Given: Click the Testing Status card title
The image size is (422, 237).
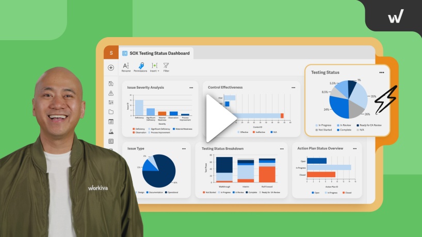Looking at the screenshot, I should point(325,72).
